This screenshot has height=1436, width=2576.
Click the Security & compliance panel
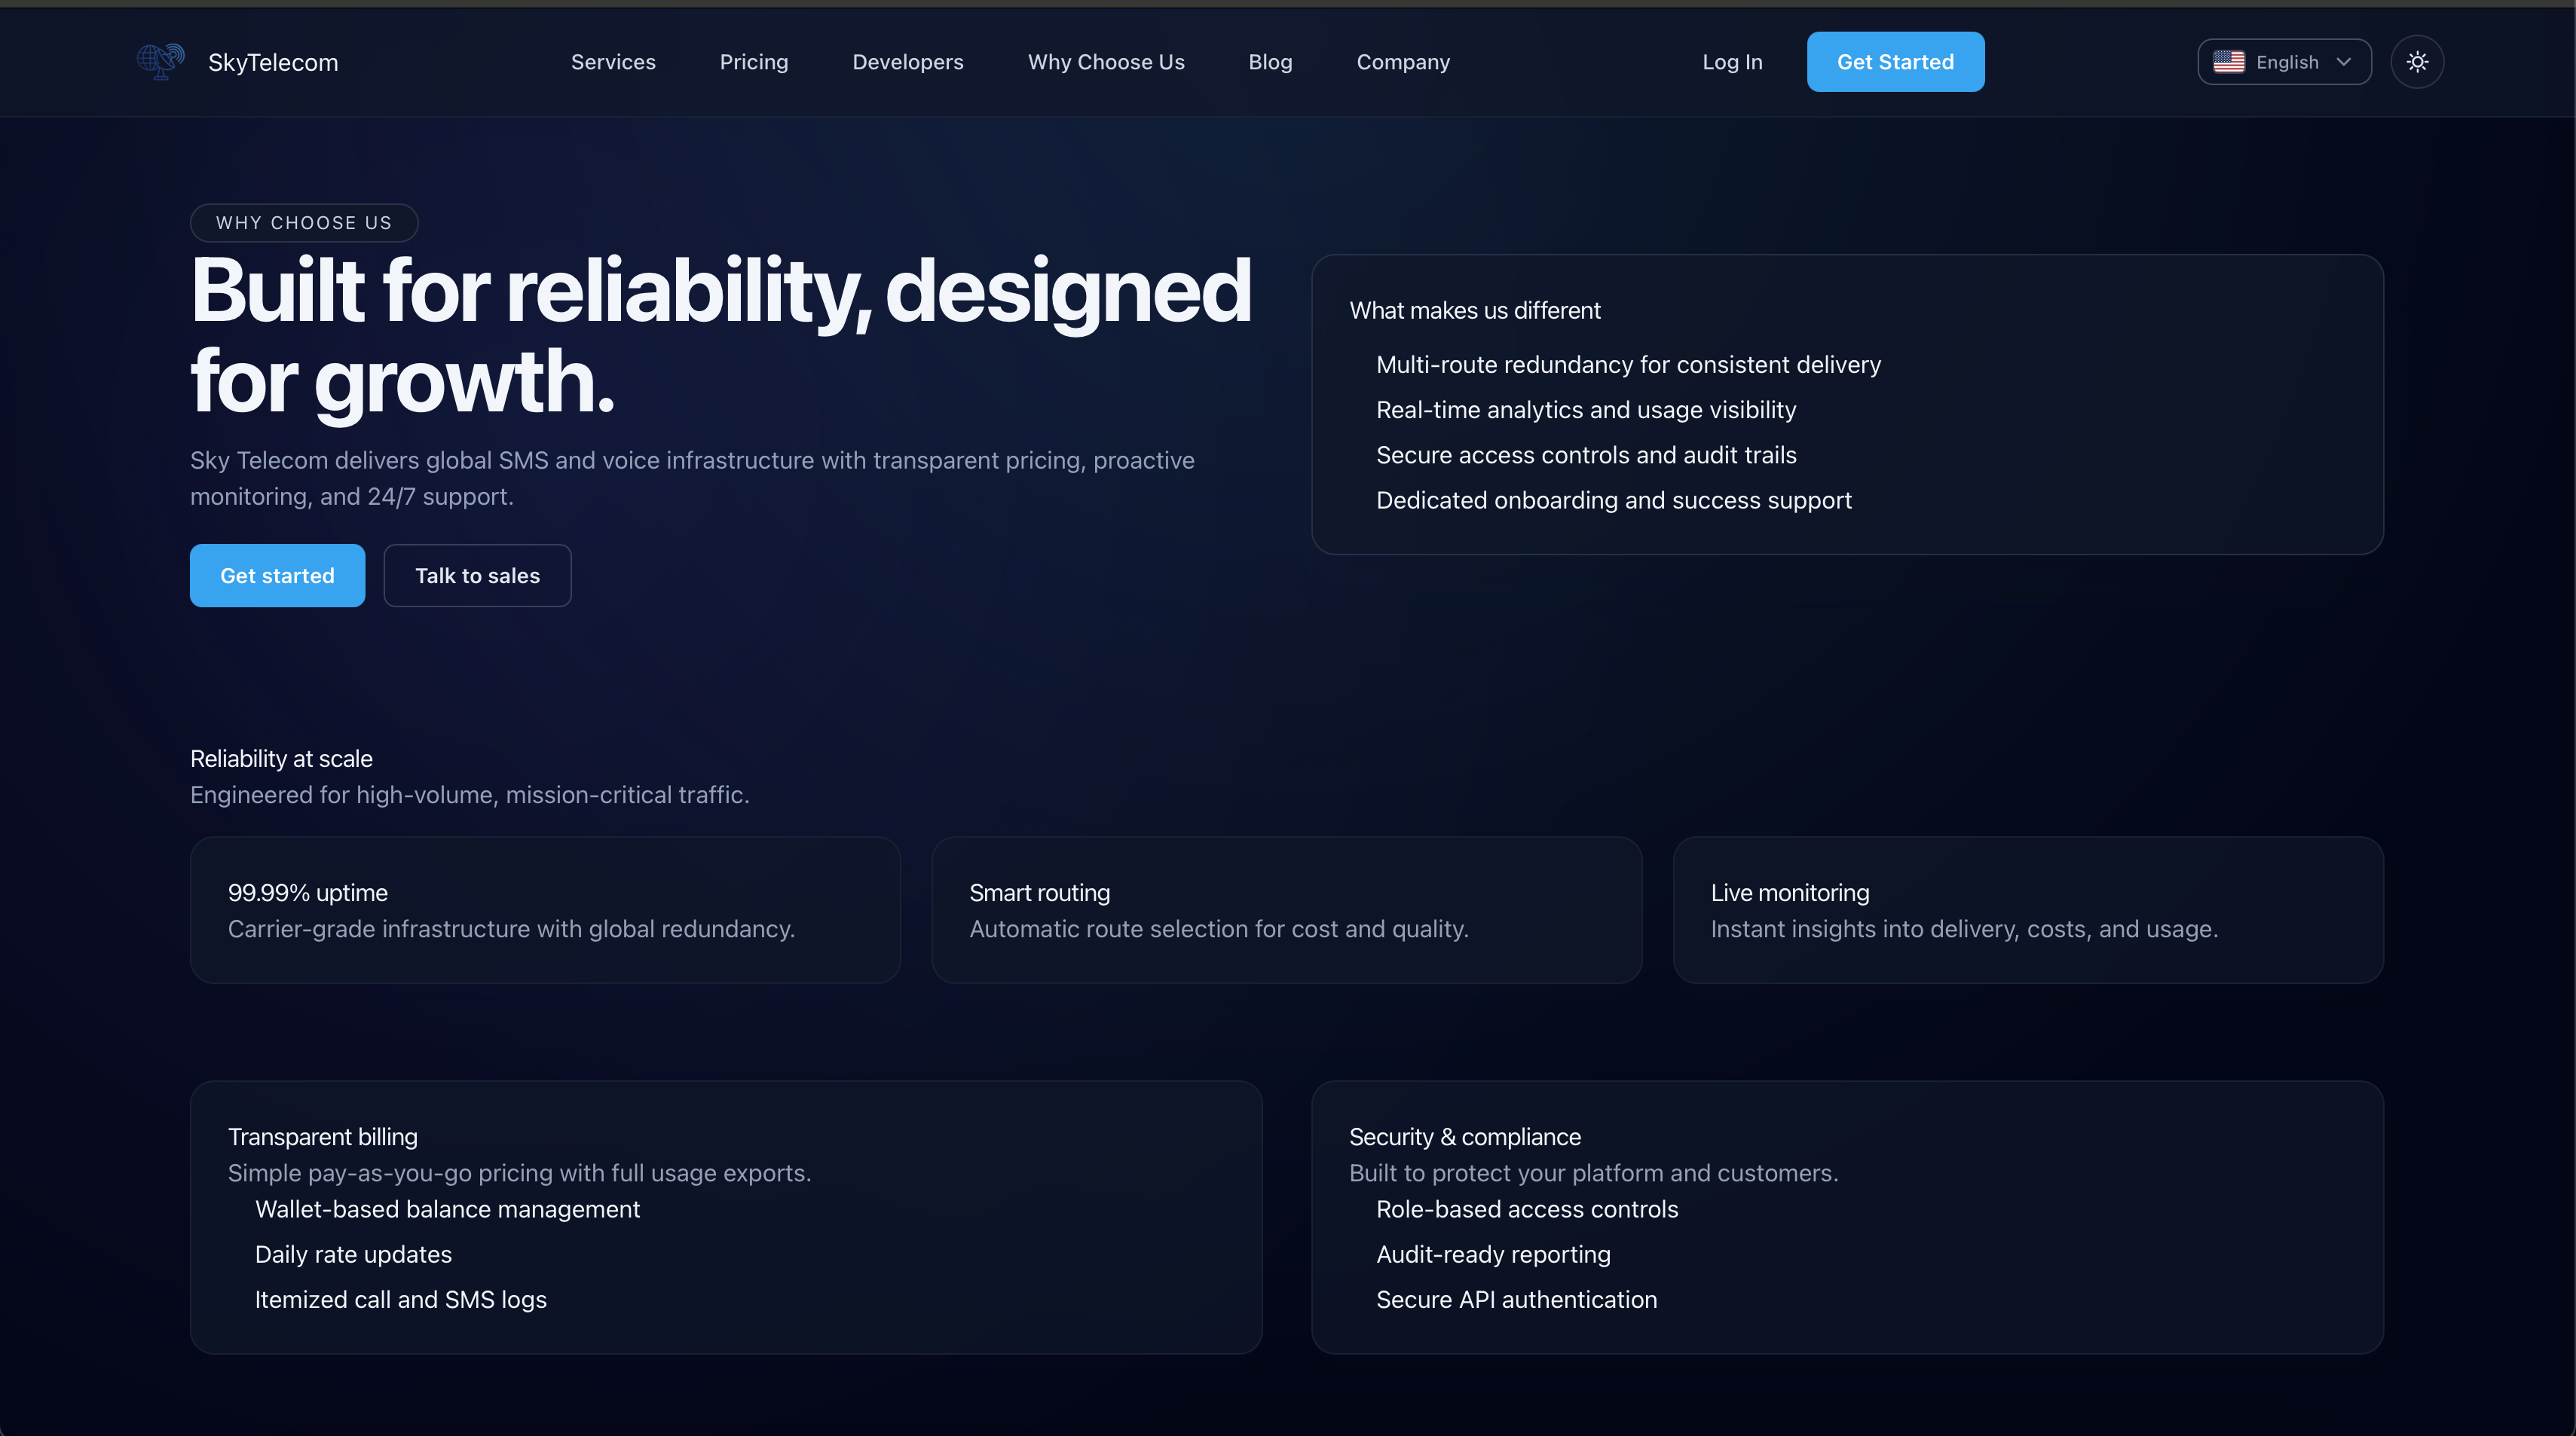click(1847, 1217)
